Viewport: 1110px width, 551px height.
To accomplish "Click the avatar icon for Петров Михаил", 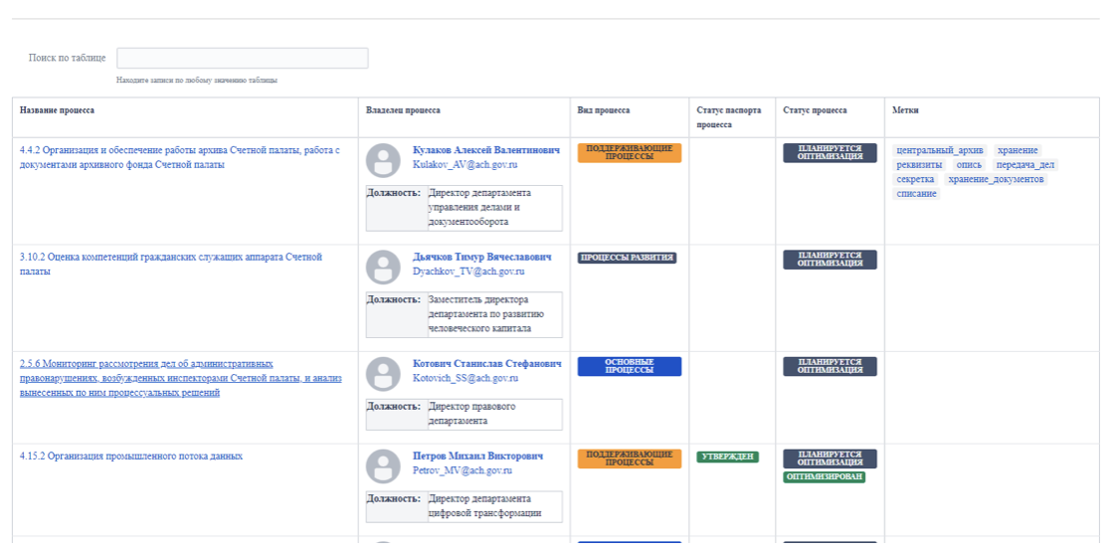I will tap(383, 466).
